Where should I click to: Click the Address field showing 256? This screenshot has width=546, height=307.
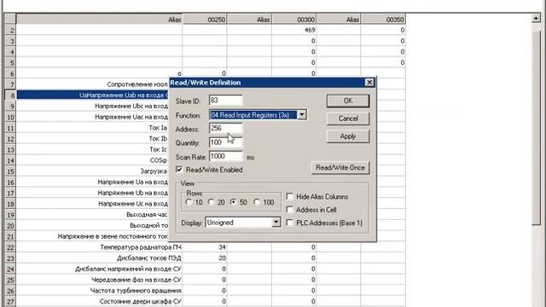tap(225, 129)
